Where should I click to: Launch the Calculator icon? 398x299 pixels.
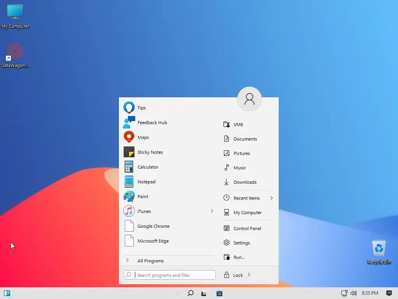[129, 167]
